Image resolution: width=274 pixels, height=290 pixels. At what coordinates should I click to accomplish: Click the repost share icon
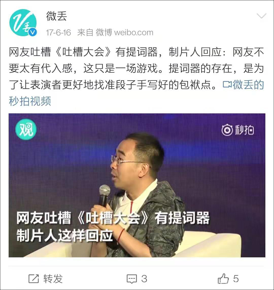pos(33,279)
